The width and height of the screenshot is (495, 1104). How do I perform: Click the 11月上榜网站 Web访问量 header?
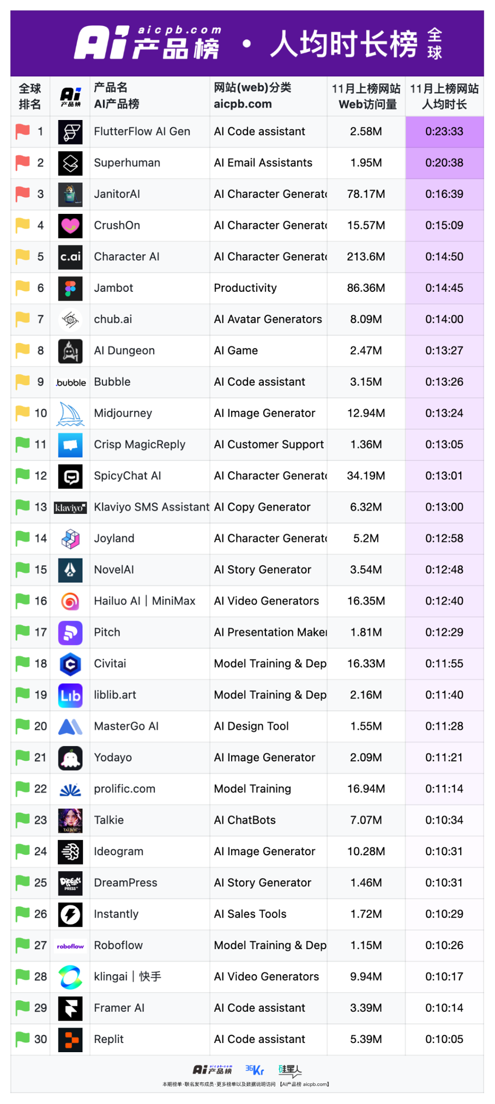(x=366, y=96)
